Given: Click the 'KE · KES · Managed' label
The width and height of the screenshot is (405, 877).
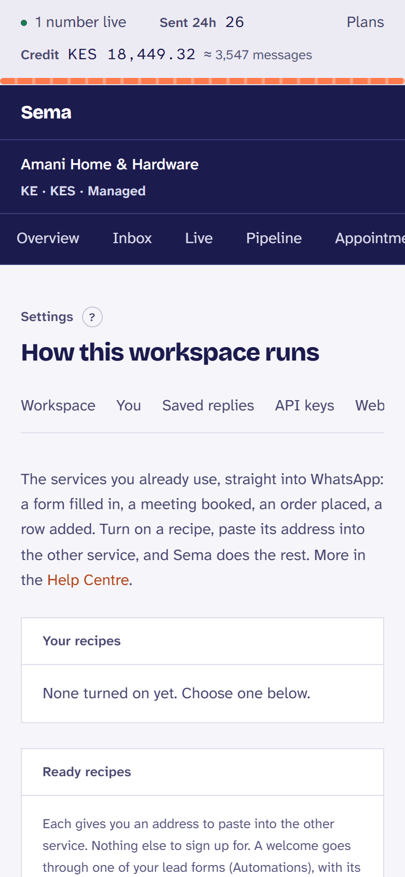Looking at the screenshot, I should tap(83, 191).
